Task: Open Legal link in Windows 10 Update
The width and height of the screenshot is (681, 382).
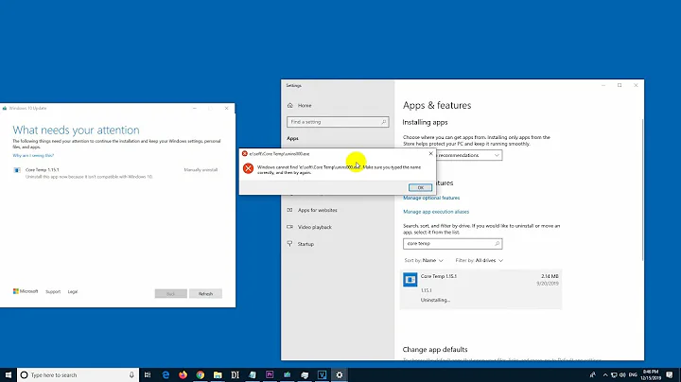Action: [73, 292]
